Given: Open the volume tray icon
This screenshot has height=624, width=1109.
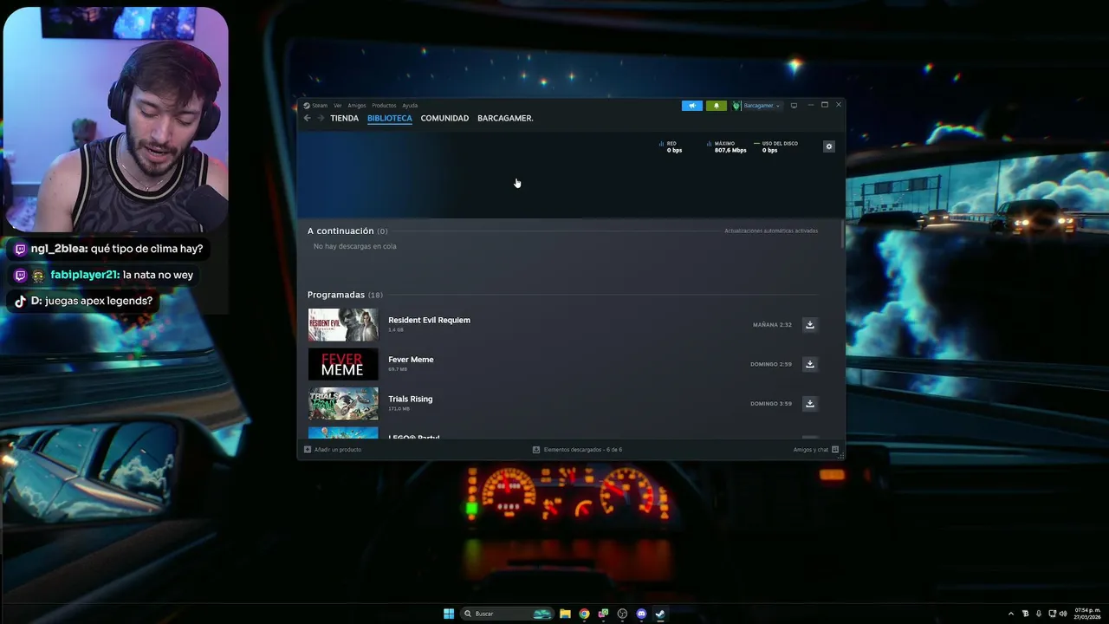Looking at the screenshot, I should pos(1063,614).
